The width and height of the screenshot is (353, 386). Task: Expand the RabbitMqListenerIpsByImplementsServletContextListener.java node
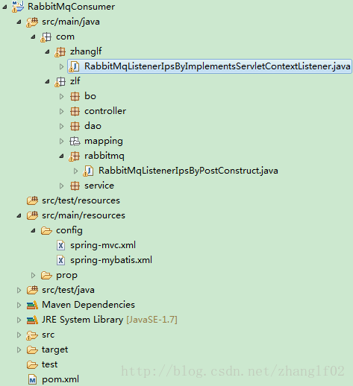coord(61,66)
